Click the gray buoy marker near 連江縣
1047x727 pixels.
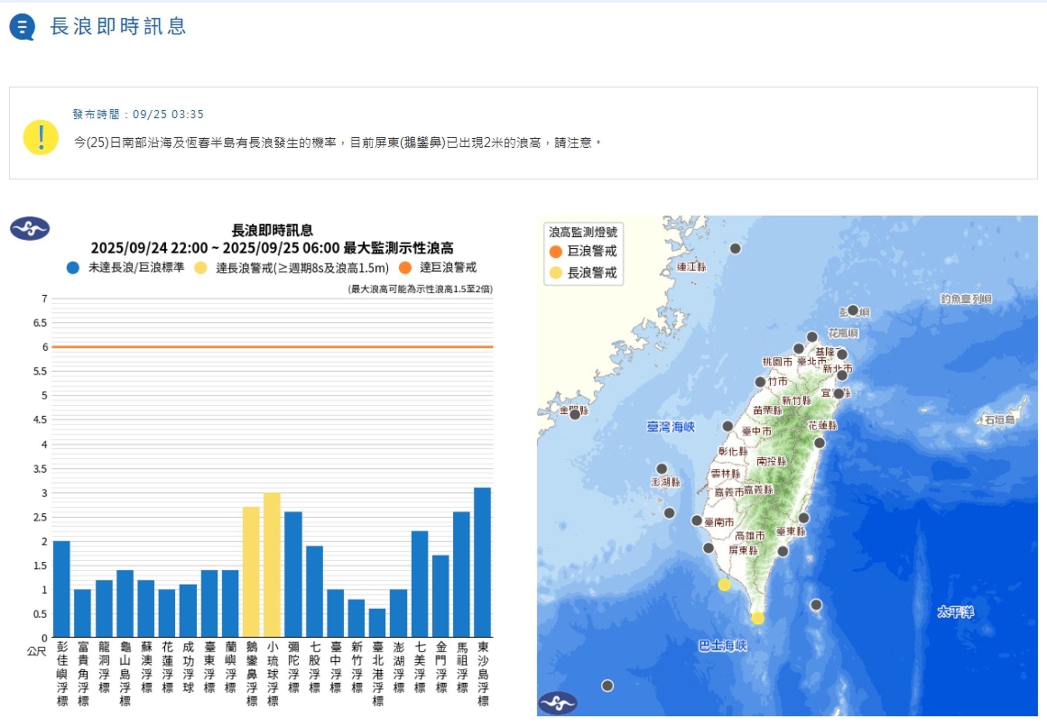[x=736, y=249]
